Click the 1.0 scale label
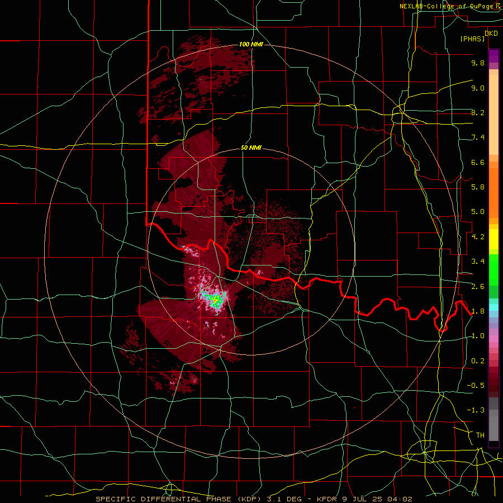Screen dimensions: 503x503 click(x=478, y=336)
